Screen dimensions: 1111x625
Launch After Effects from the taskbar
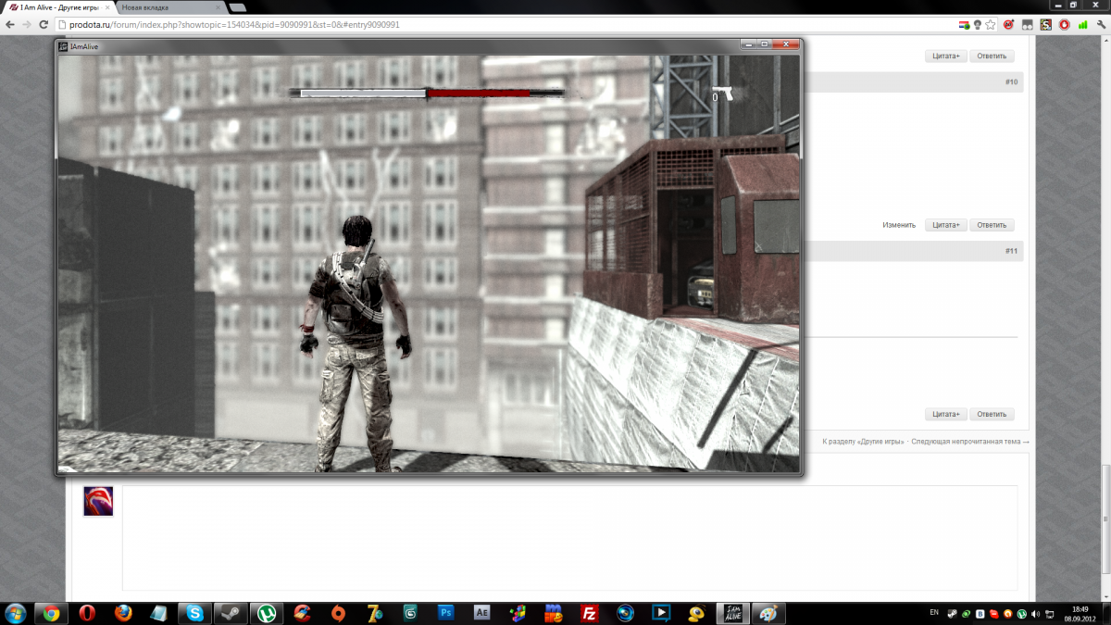(481, 613)
